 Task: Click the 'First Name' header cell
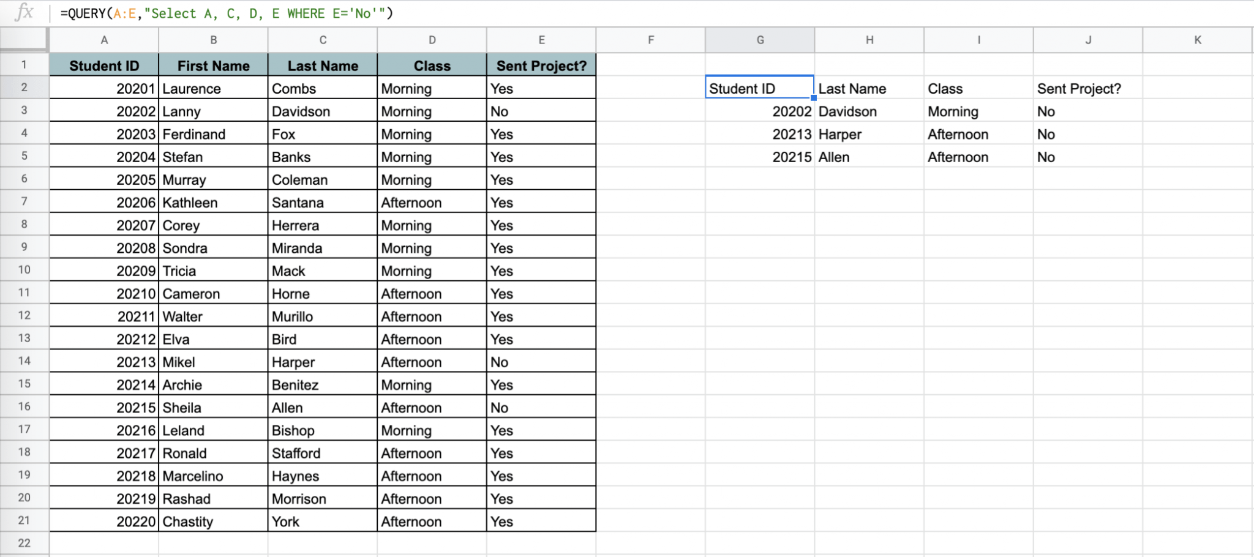[213, 65]
